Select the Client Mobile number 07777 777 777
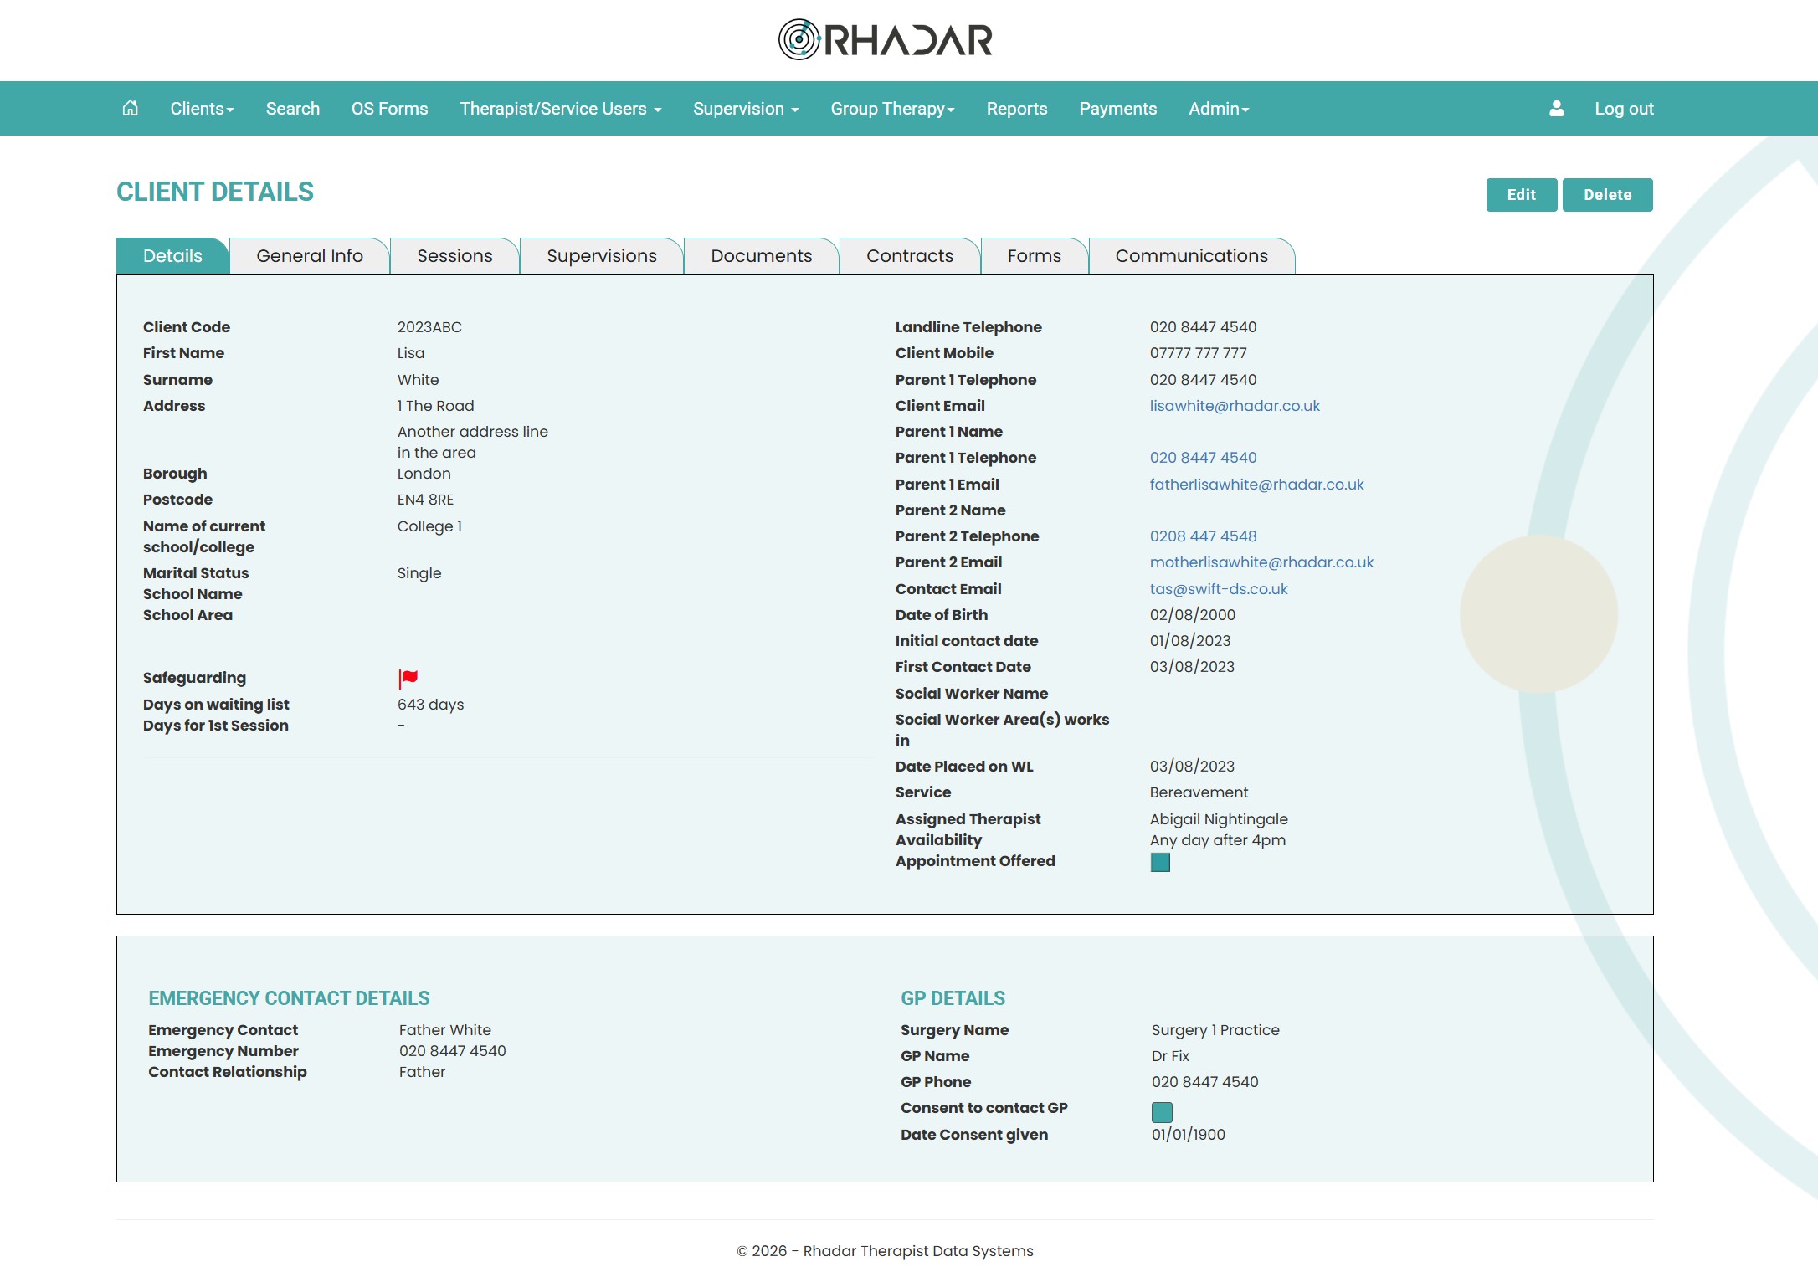Image resolution: width=1818 pixels, height=1277 pixels. pos(1199,353)
